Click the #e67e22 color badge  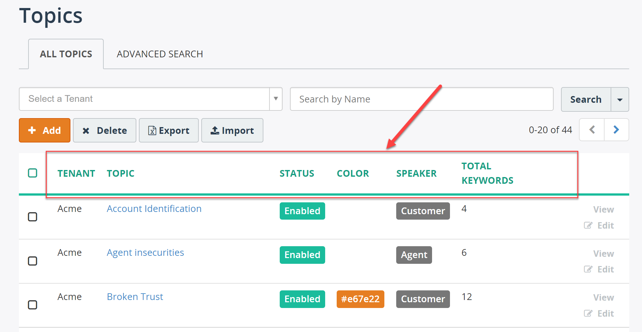(x=360, y=299)
